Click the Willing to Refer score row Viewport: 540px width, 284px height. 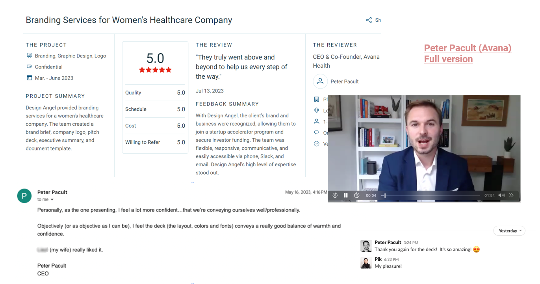point(155,142)
